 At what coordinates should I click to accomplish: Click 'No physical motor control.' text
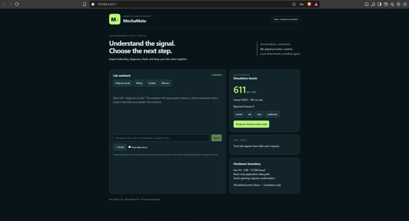pos(277,49)
